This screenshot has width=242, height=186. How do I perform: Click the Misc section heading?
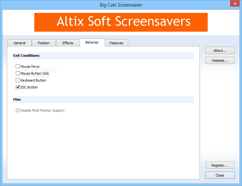click(17, 99)
